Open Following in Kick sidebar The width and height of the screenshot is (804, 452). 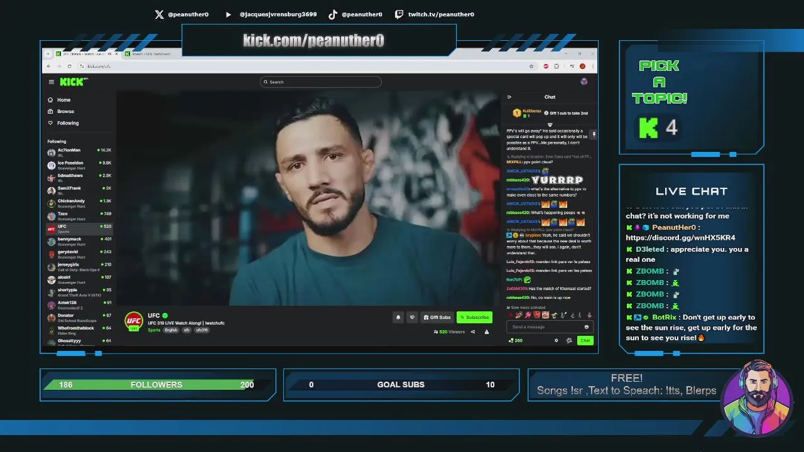tap(63, 123)
